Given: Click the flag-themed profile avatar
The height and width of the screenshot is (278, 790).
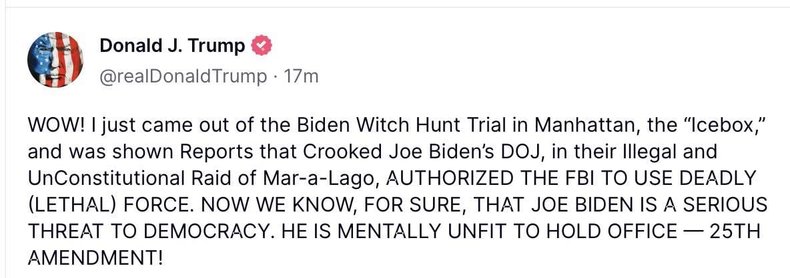Looking at the screenshot, I should click(x=55, y=60).
